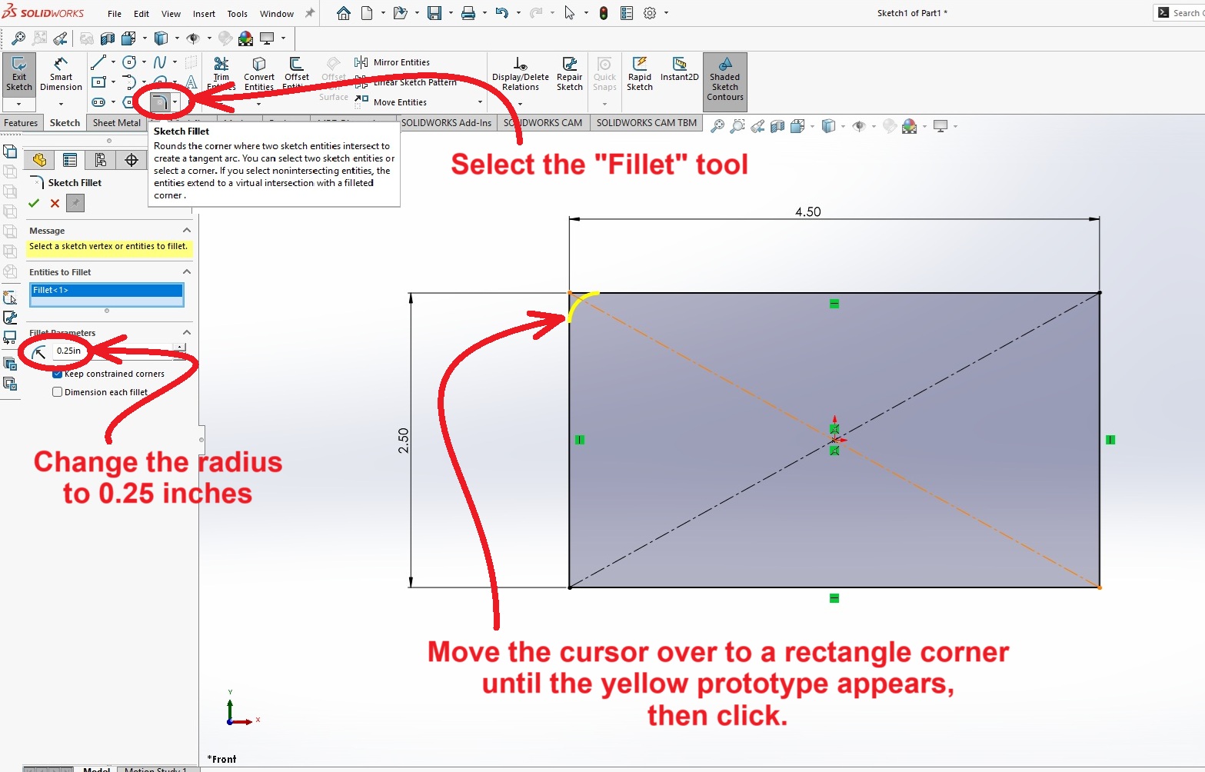Click the Convert Entities tool
Image resolution: width=1205 pixels, height=772 pixels.
point(259,74)
